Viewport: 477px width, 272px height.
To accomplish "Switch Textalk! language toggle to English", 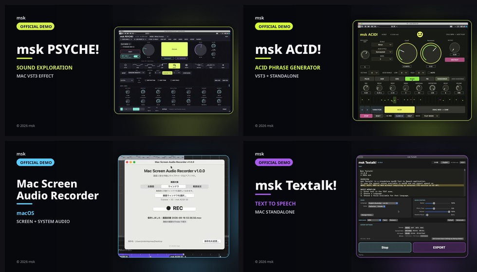I will pyautogui.click(x=445, y=162).
